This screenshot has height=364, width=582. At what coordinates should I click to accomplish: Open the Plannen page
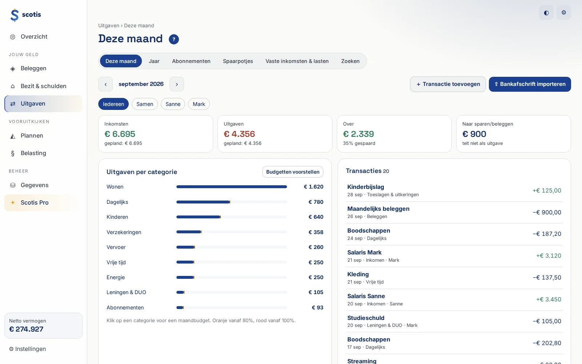43,136
